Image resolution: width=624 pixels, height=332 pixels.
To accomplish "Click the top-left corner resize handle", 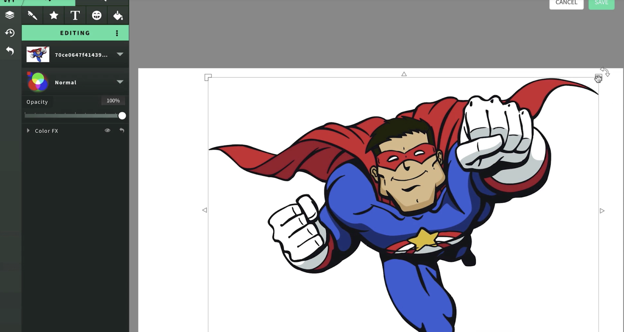I will 208,77.
